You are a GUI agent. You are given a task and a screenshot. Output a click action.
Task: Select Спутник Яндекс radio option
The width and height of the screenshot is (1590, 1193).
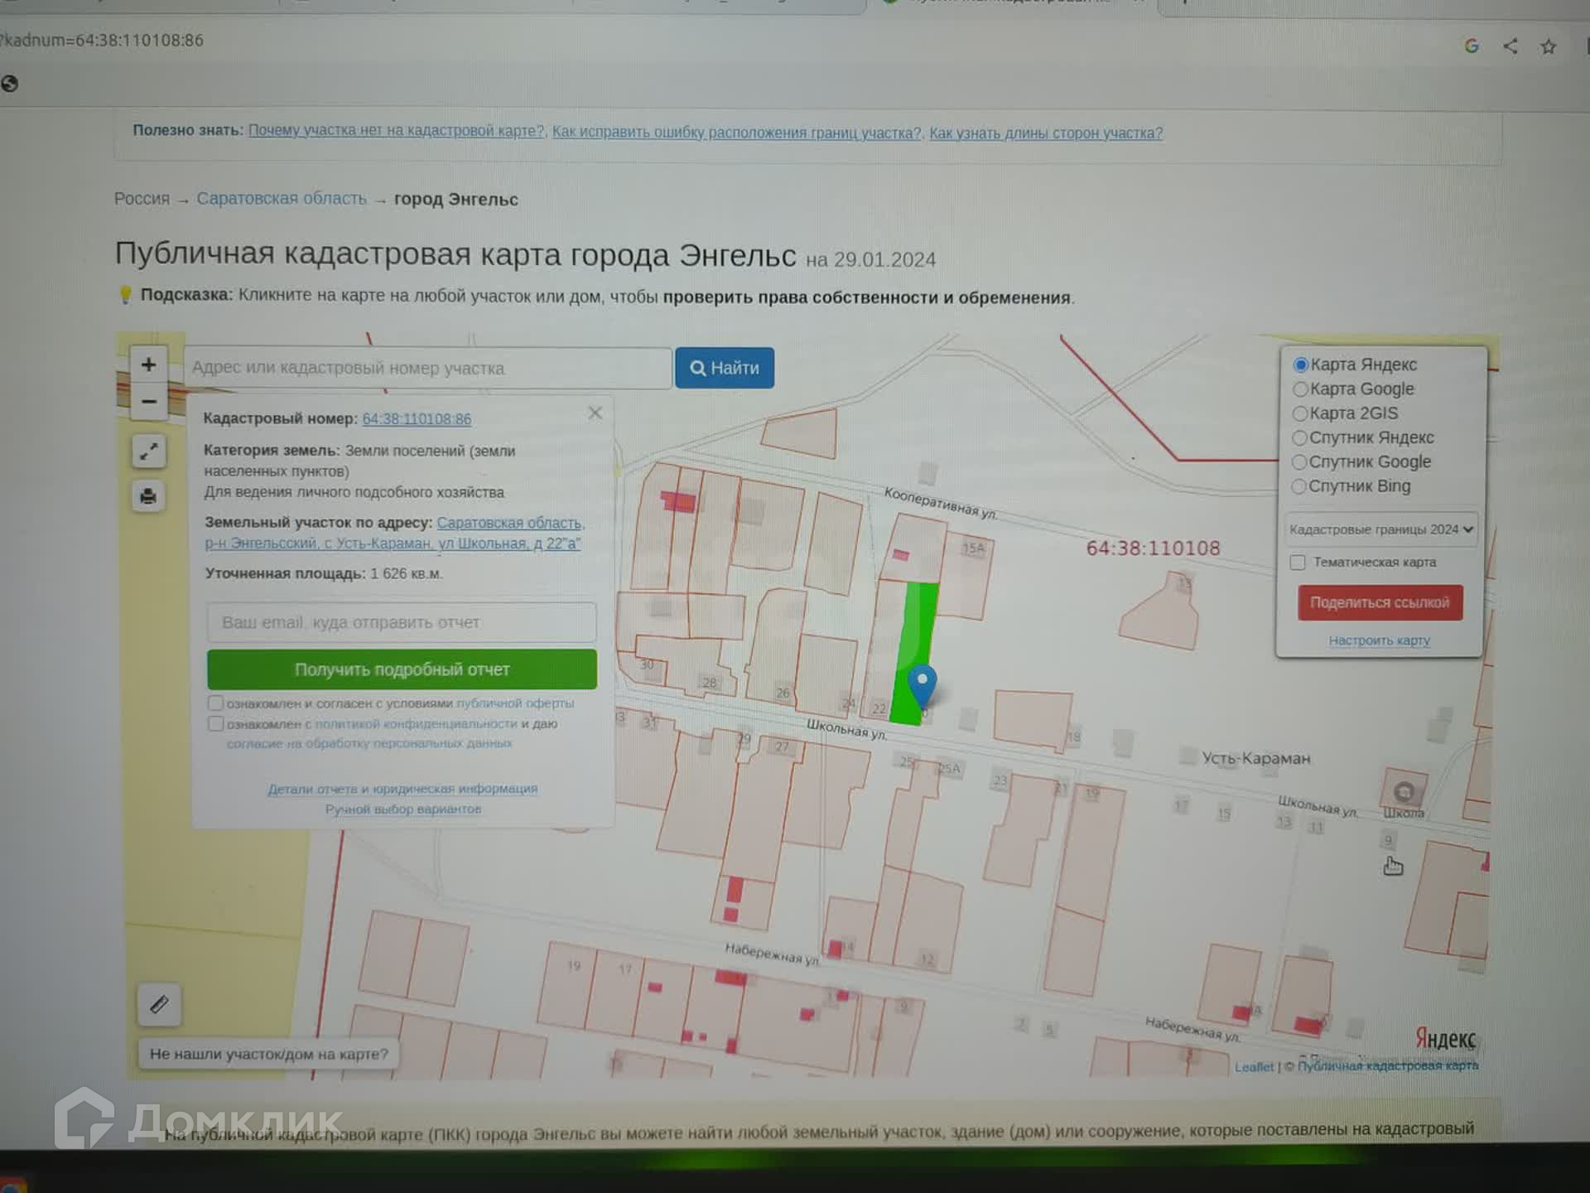tap(1299, 437)
